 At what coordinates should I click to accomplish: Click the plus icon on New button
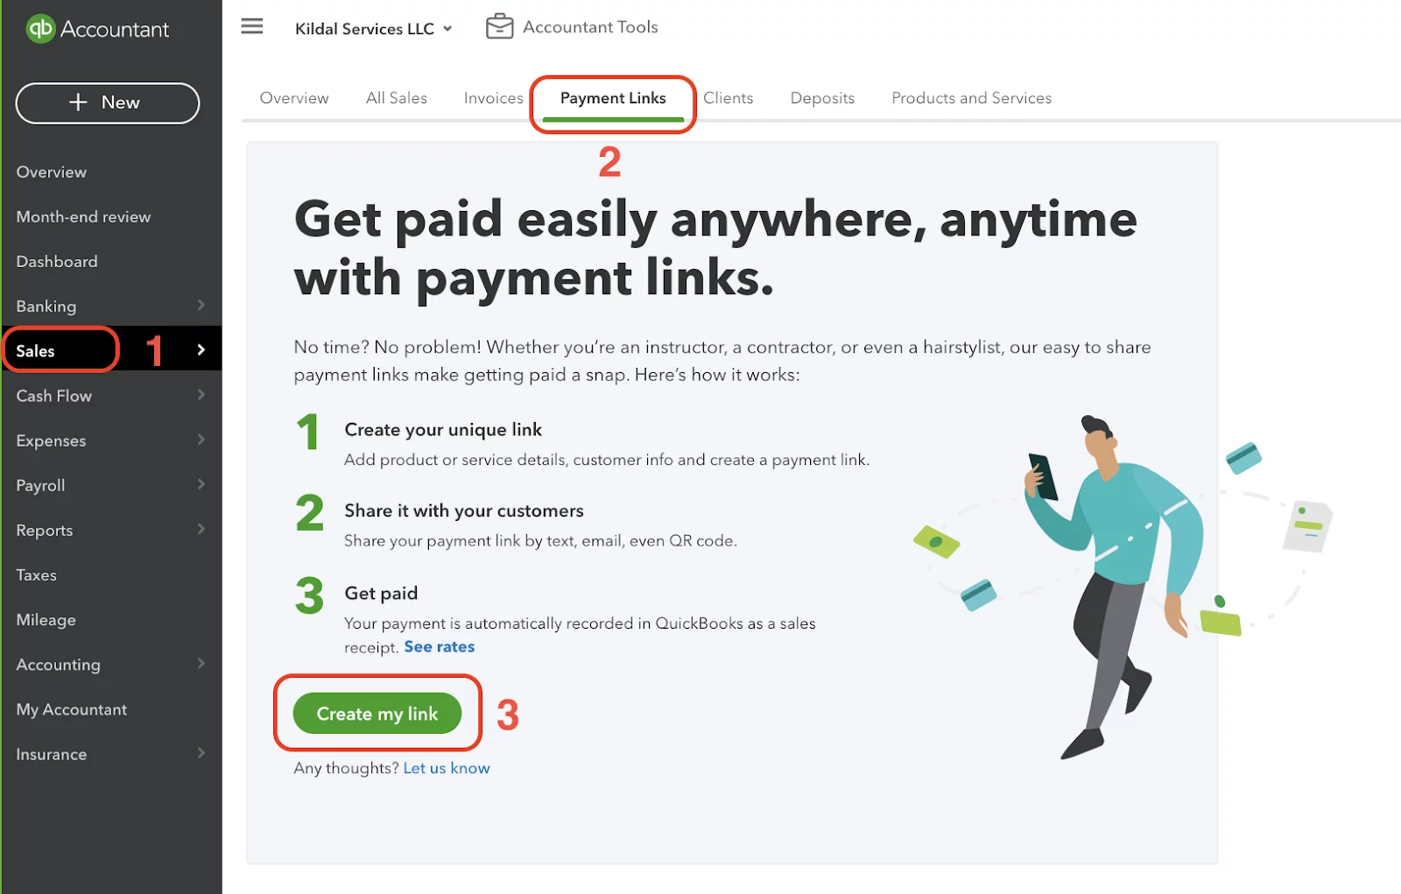[78, 102]
